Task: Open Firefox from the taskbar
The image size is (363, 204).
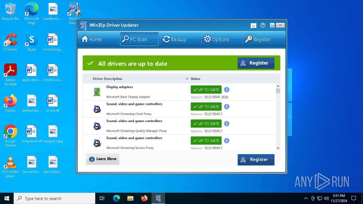Action: point(144,198)
